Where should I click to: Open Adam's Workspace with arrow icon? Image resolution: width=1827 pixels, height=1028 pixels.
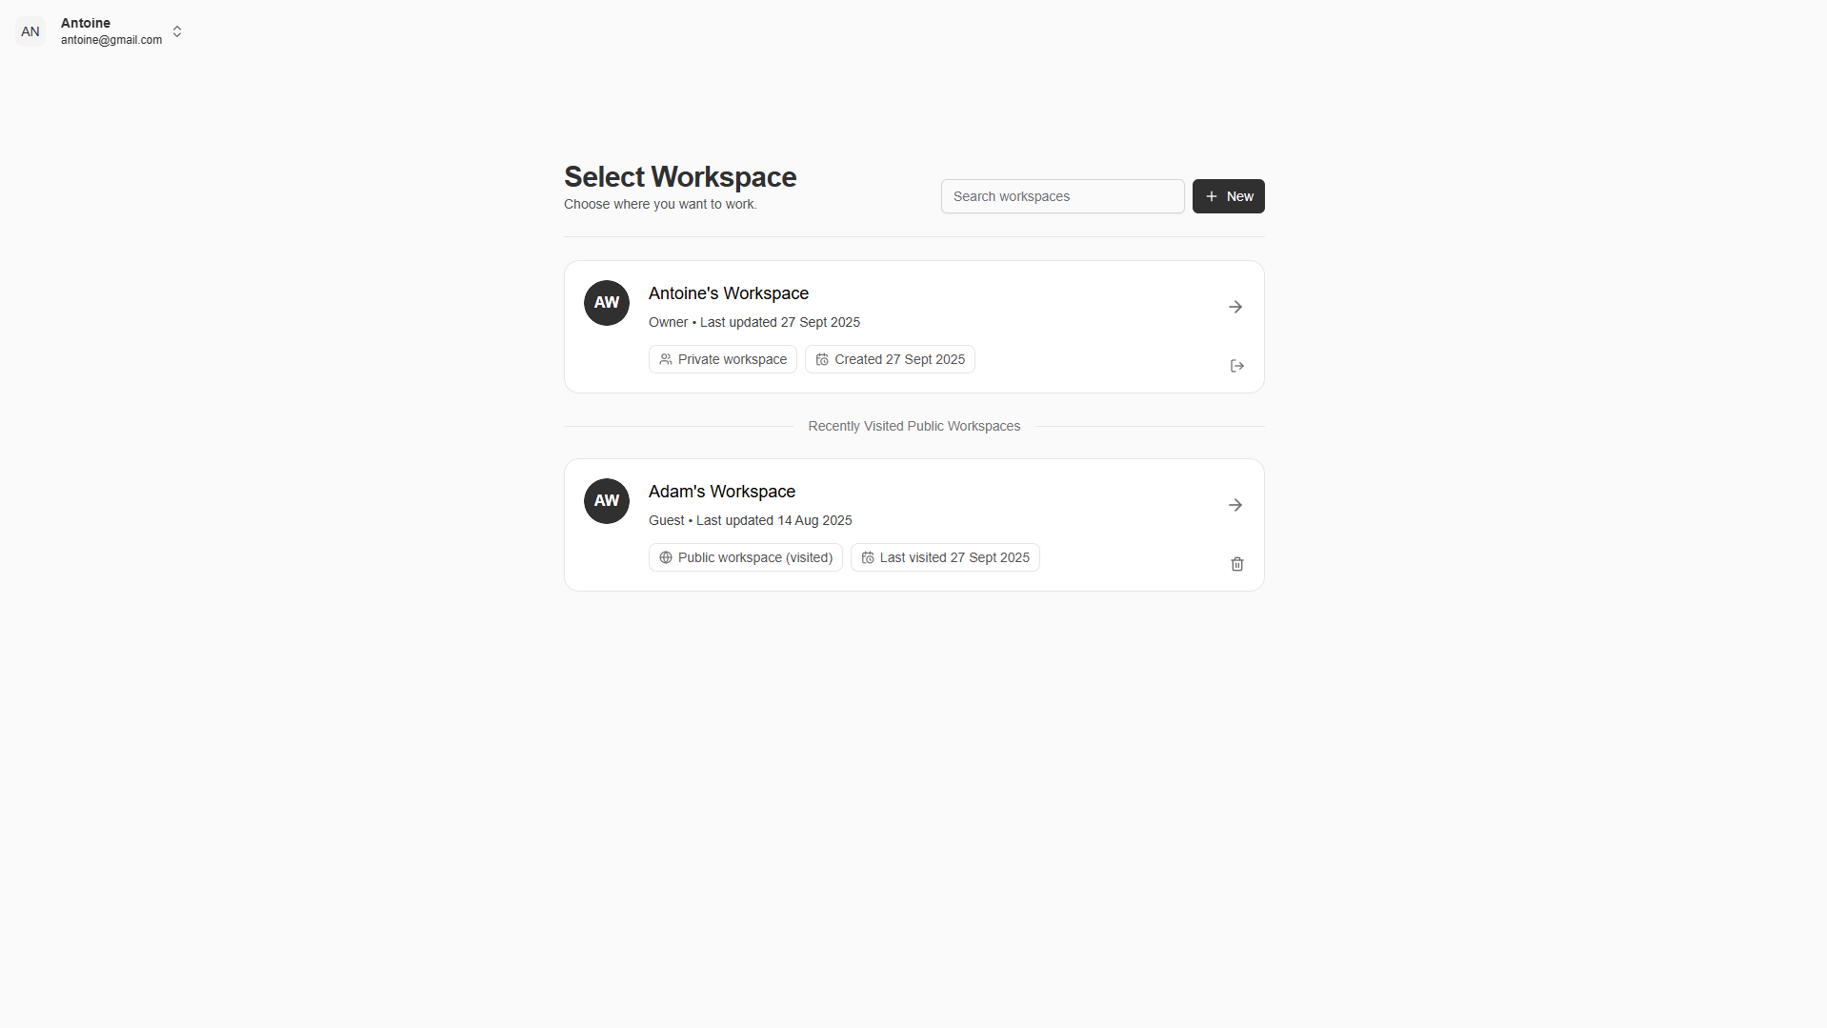1235,505
